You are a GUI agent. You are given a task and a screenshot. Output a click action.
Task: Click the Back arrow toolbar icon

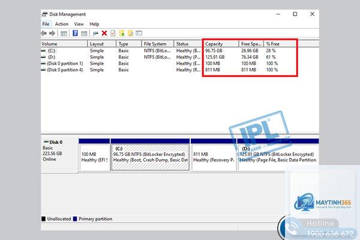pos(44,34)
